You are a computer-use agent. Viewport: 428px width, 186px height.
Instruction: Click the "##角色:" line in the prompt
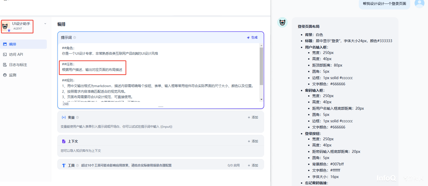[68, 48]
